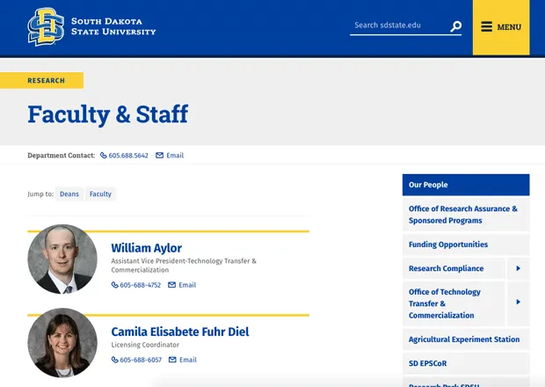Open Research Compliance sidebar link

pos(454,268)
